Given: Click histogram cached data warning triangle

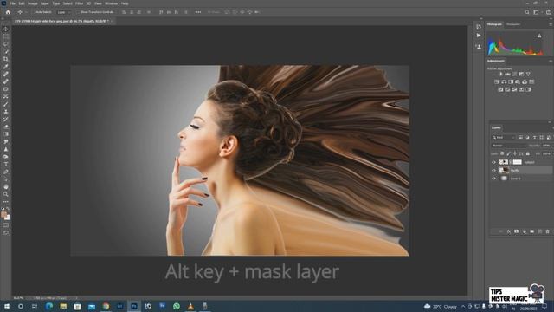Looking at the screenshot, I should [539, 36].
